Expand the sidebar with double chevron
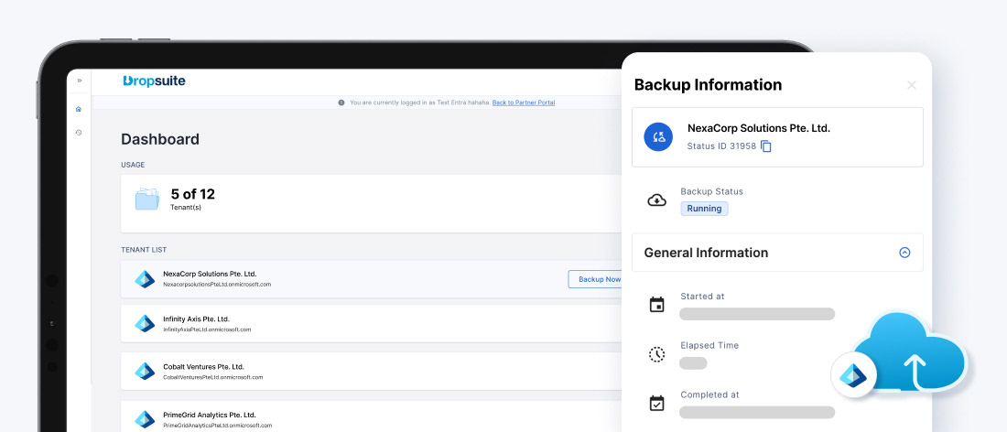Image resolution: width=1007 pixels, height=432 pixels. point(80,81)
